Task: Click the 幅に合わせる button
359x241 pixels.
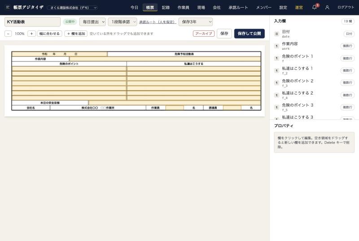Action: [x=49, y=34]
